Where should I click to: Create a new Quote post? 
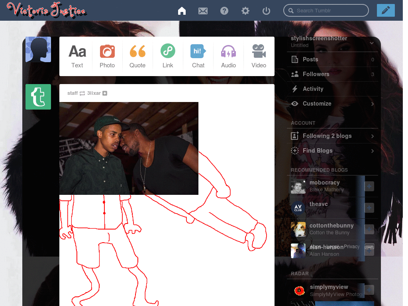tap(137, 56)
